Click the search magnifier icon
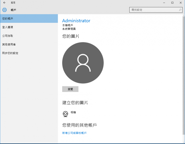Viewport: 185px width, 144px height. 180,10
